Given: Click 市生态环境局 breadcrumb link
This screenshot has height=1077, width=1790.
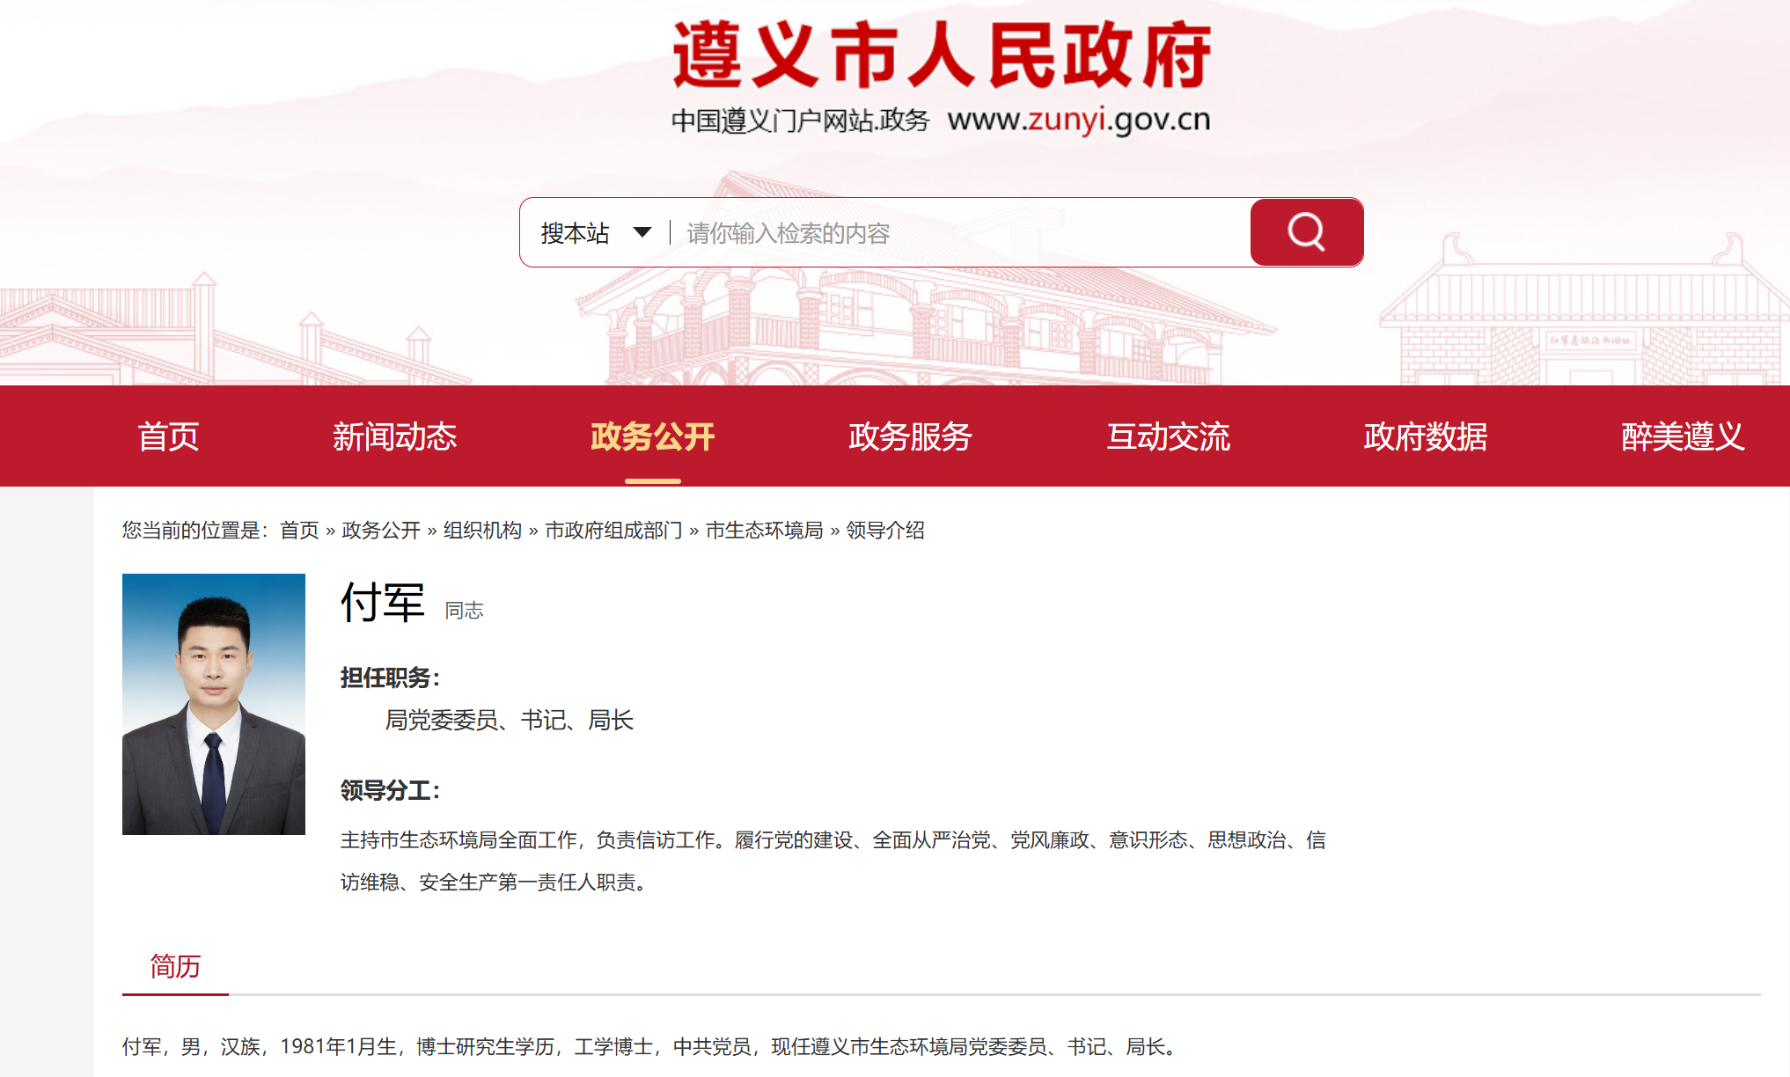Looking at the screenshot, I should [x=764, y=530].
